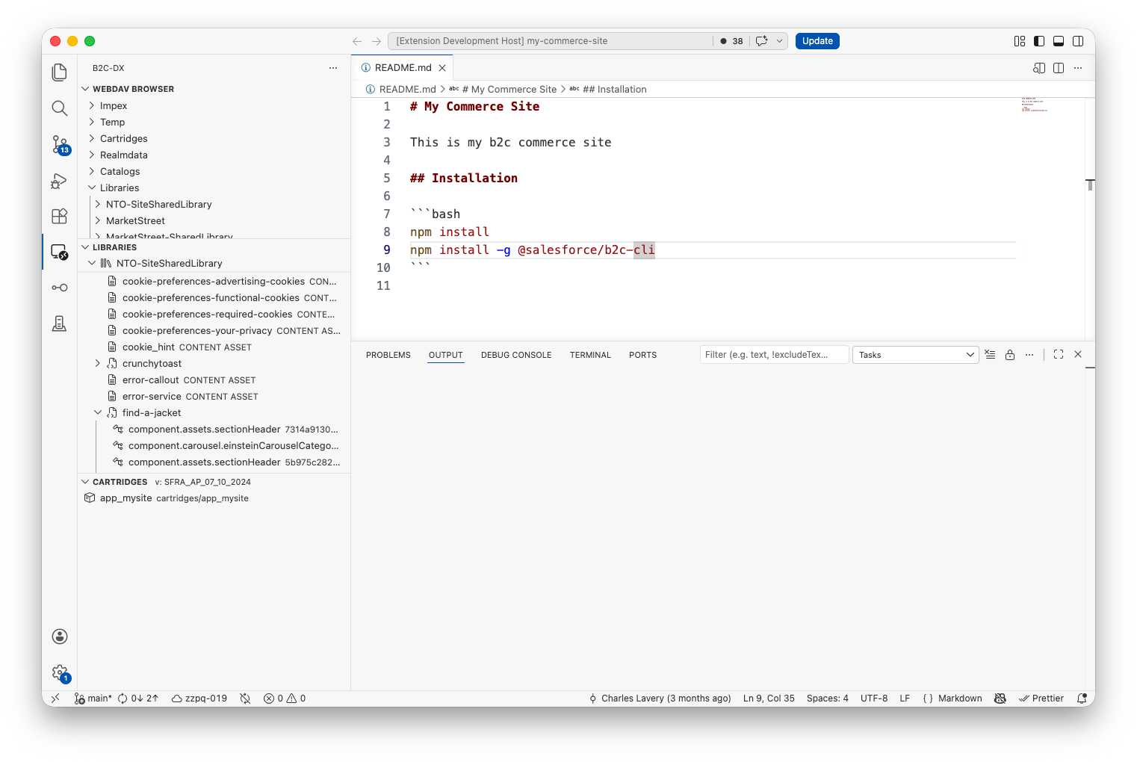Viewport: 1137px width, 762px height.
Task: Click the Copilot status icon in status bar
Action: (x=1000, y=698)
